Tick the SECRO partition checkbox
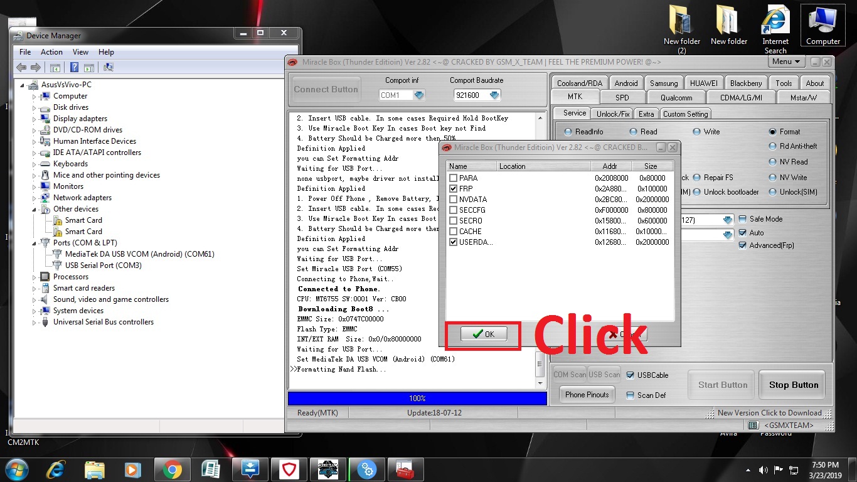This screenshot has height=482, width=857. 454,221
